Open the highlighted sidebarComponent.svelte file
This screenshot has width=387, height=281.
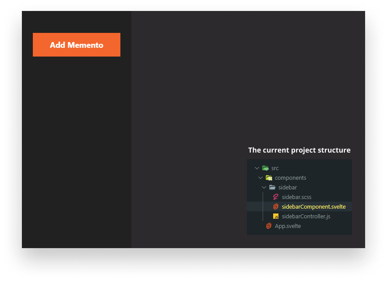[x=314, y=206]
